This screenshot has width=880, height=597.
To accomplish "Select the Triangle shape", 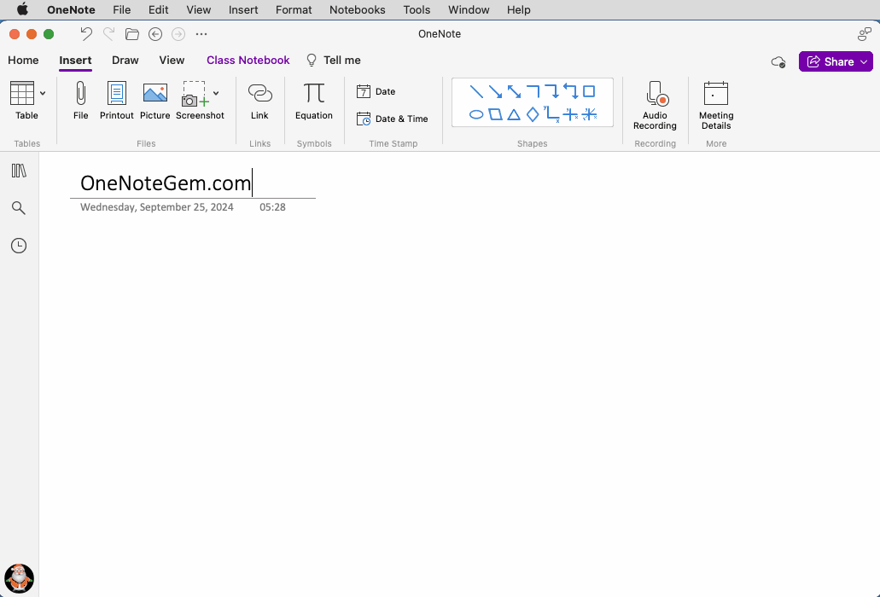I will point(514,115).
